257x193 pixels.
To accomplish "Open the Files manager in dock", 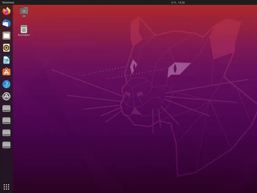I will (x=6, y=36).
